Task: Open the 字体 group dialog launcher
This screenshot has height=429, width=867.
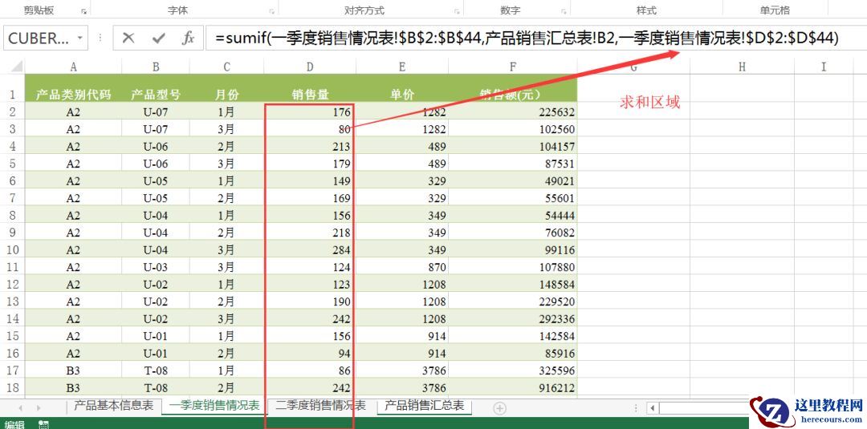Action: point(272,11)
